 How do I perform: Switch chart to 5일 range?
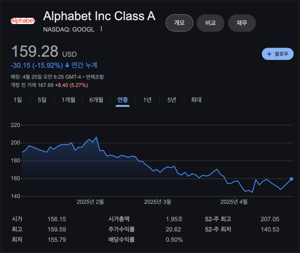point(42,100)
